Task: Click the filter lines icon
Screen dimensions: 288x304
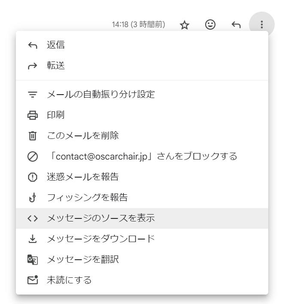Action: point(33,94)
